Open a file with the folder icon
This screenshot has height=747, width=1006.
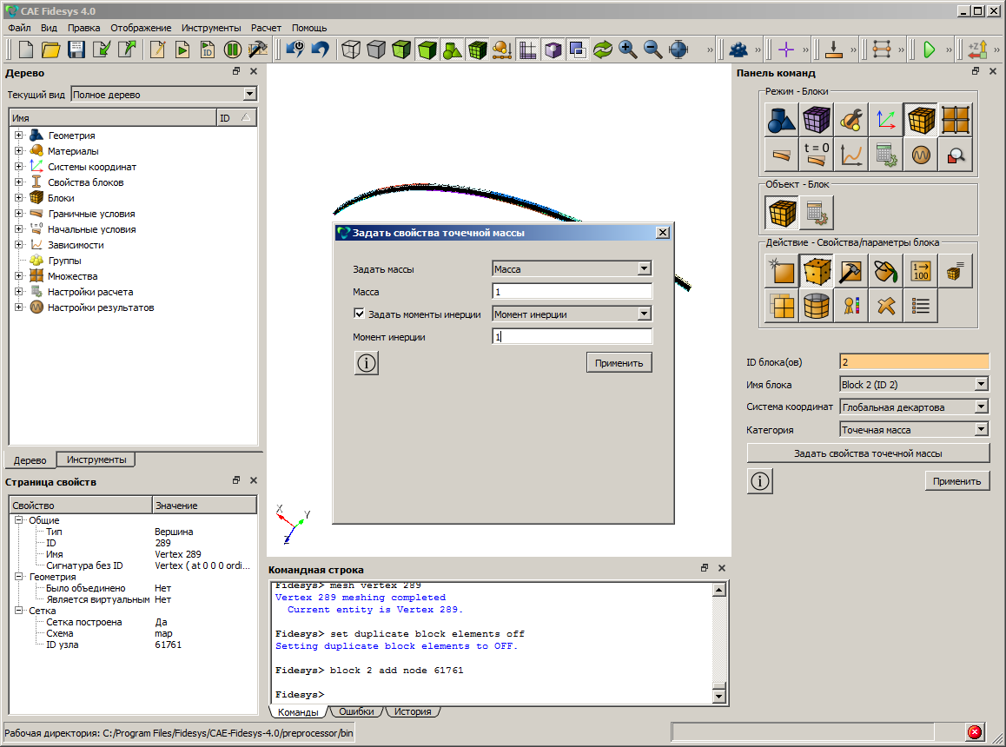[50, 50]
